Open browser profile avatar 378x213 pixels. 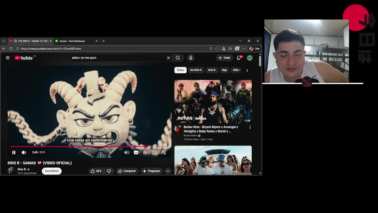pos(237,49)
